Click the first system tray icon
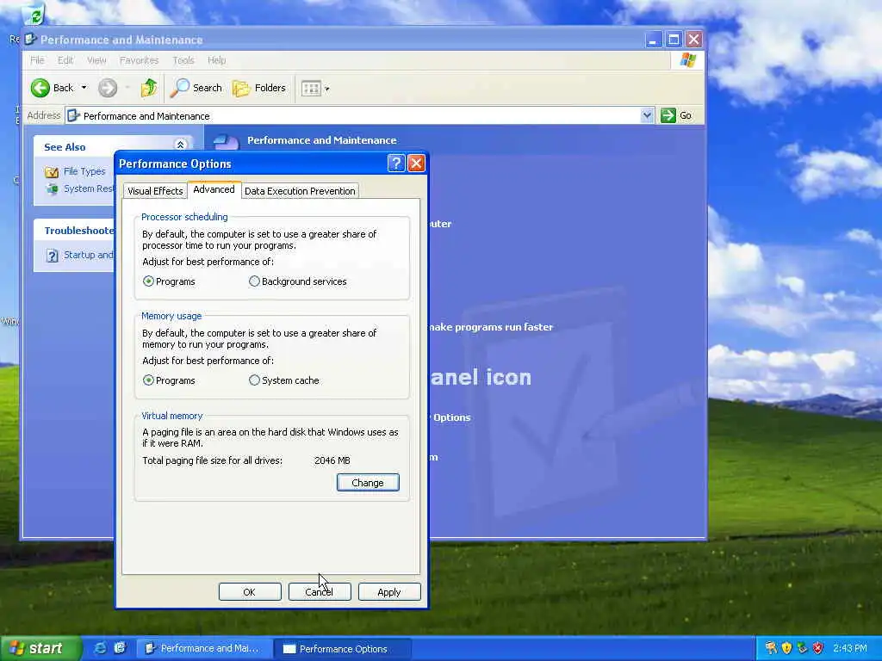Viewport: 882px width, 661px height. click(x=771, y=648)
